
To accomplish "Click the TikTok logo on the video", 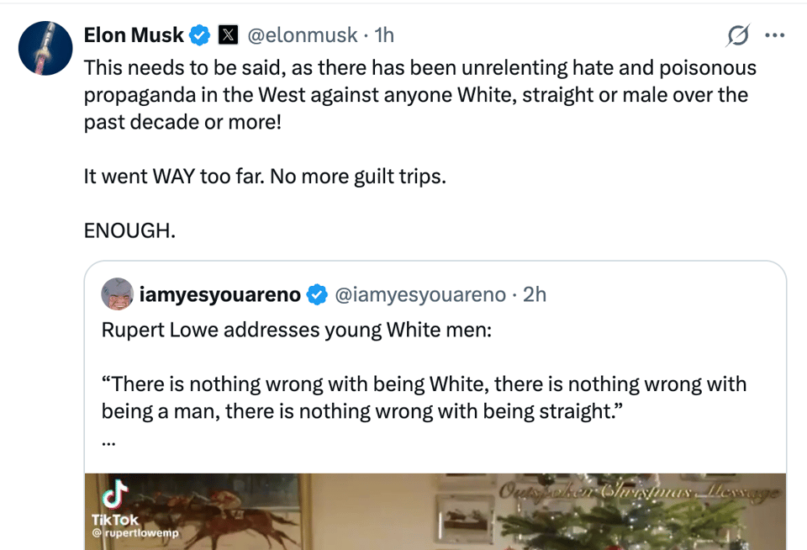I will 117,494.
